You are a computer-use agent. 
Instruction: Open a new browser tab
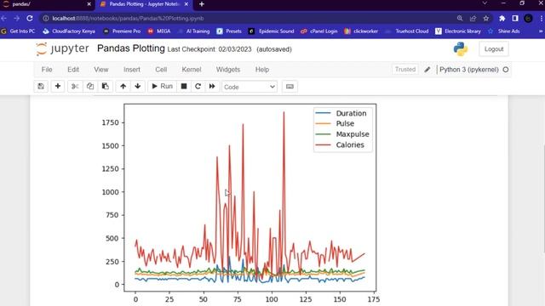click(x=202, y=4)
